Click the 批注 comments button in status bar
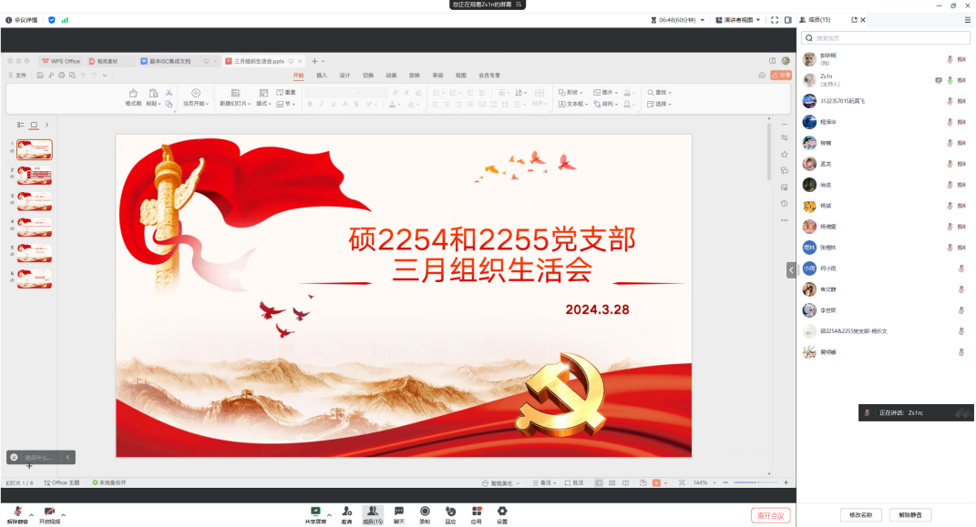 point(574,483)
